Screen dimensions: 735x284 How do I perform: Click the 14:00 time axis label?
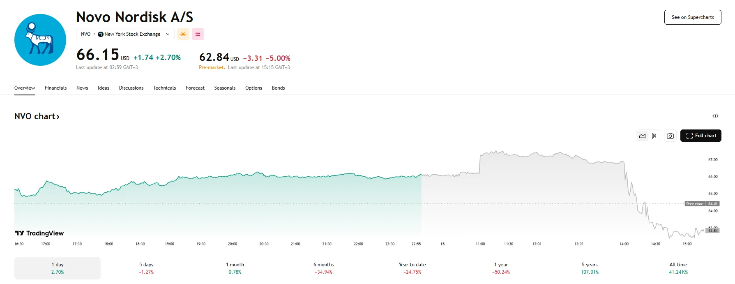624,244
